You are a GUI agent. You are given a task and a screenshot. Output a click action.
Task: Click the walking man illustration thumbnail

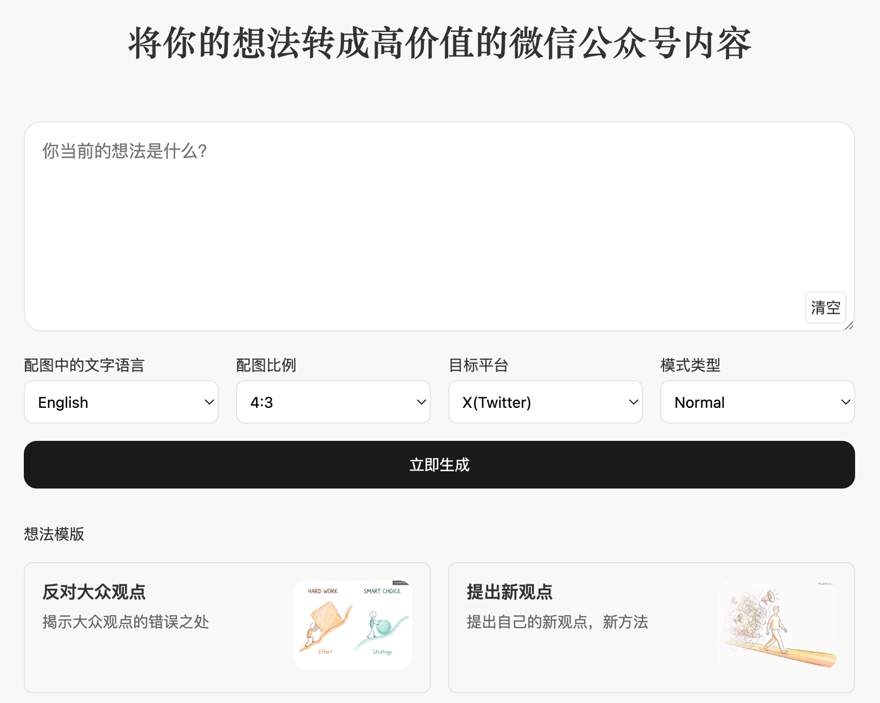(x=777, y=624)
